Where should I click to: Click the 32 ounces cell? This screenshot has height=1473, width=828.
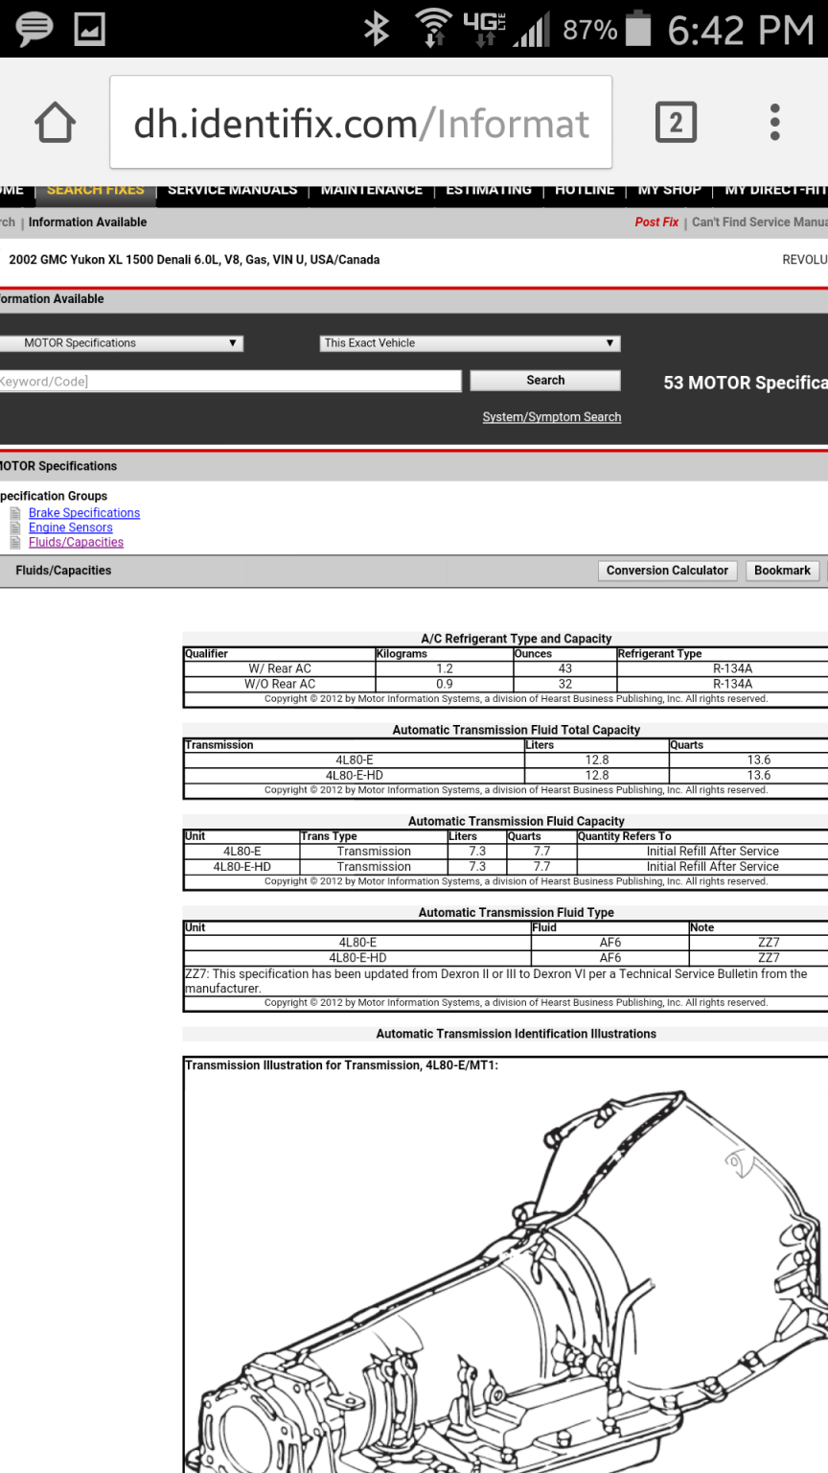click(x=565, y=684)
